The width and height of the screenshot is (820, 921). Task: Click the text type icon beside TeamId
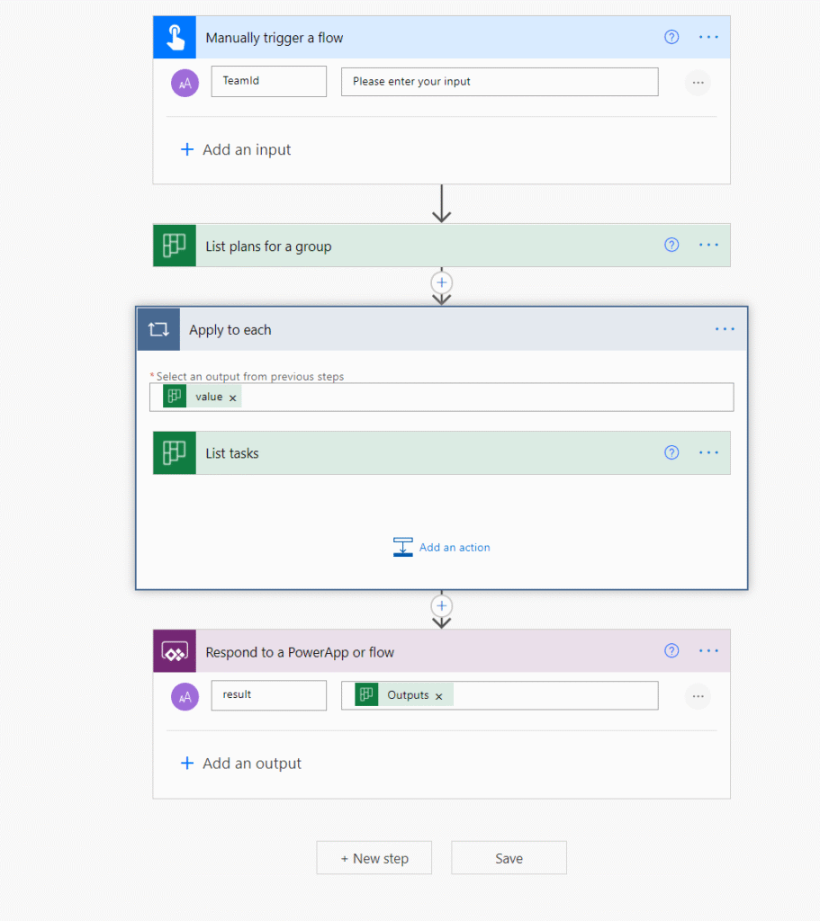click(x=185, y=83)
